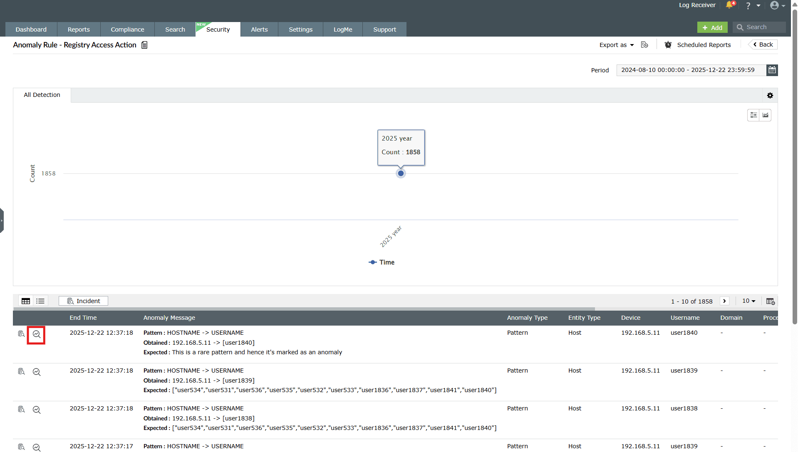Image resolution: width=798 pixels, height=452 pixels.
Task: Open the Export as file preview icon
Action: 644,44
